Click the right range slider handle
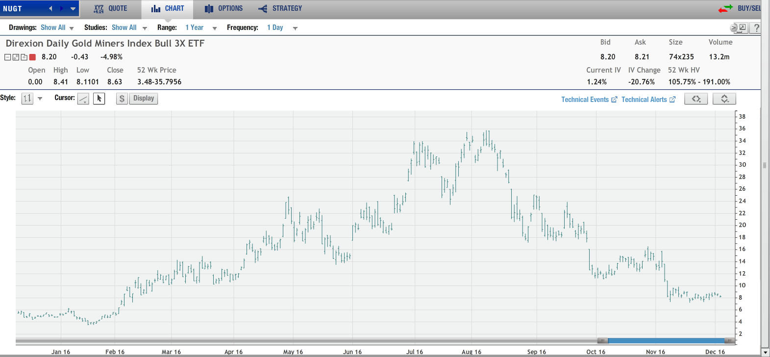The height and width of the screenshot is (357, 770). [x=730, y=340]
